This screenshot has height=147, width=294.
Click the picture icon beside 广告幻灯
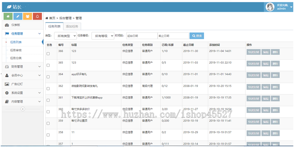click(7, 84)
